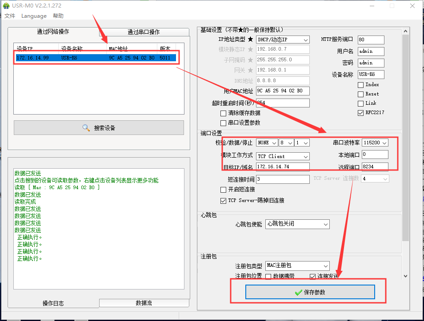Click the 保存参数 button

[310, 292]
